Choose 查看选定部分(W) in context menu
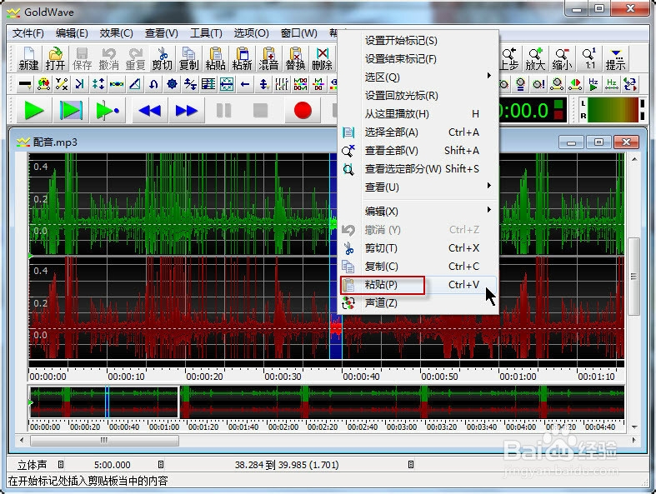The height and width of the screenshot is (494, 656). click(x=418, y=169)
